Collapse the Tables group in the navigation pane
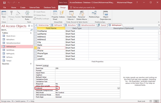Image resolution: width=161 pixels, height=103 pixels. (x=31, y=33)
